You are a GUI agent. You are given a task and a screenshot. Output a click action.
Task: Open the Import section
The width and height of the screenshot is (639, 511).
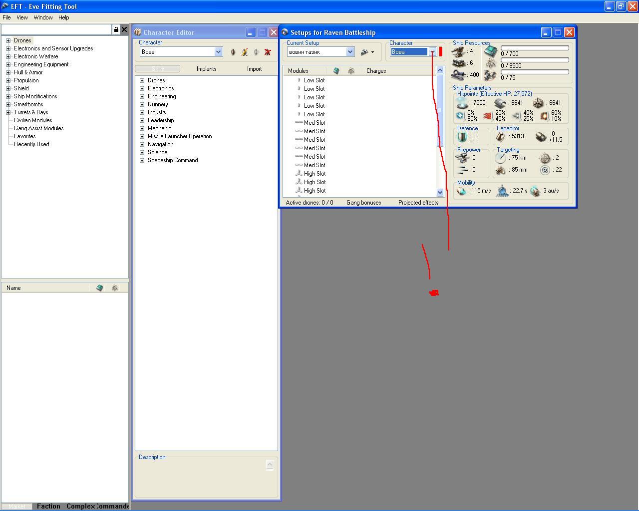coord(254,69)
